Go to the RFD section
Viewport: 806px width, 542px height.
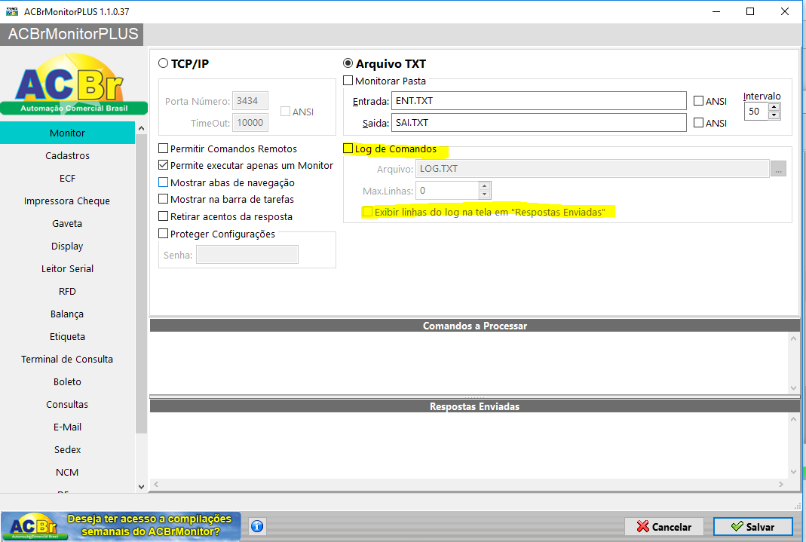point(67,291)
